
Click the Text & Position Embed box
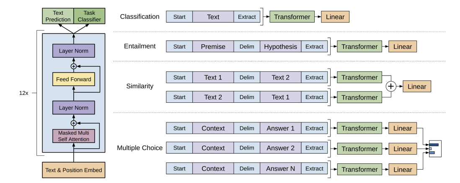pyautogui.click(x=74, y=170)
